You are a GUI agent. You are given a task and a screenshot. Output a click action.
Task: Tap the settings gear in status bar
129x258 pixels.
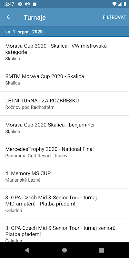(20, 4)
